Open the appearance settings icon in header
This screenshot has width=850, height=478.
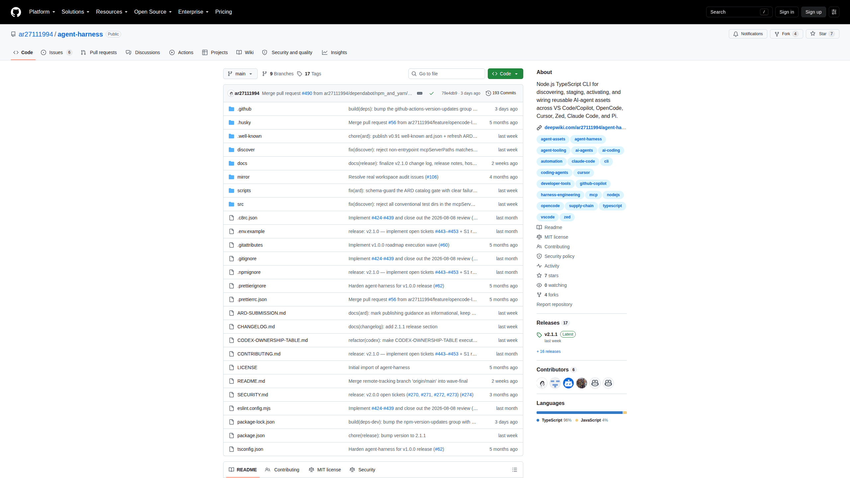(834, 12)
